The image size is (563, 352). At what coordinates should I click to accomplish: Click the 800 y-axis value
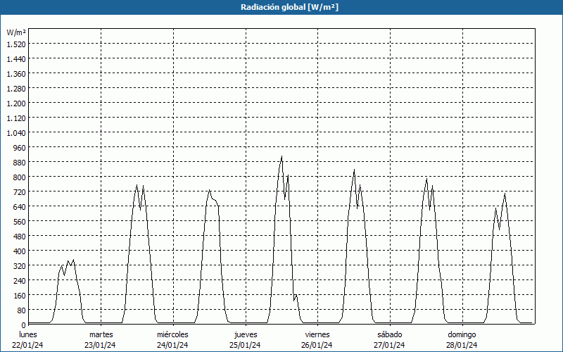(20, 177)
